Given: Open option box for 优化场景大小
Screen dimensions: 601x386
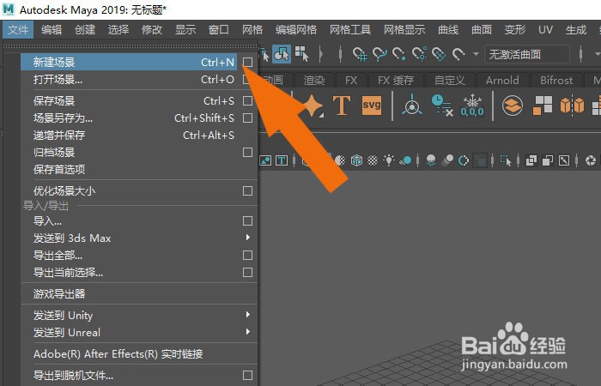Looking at the screenshot, I should point(247,190).
